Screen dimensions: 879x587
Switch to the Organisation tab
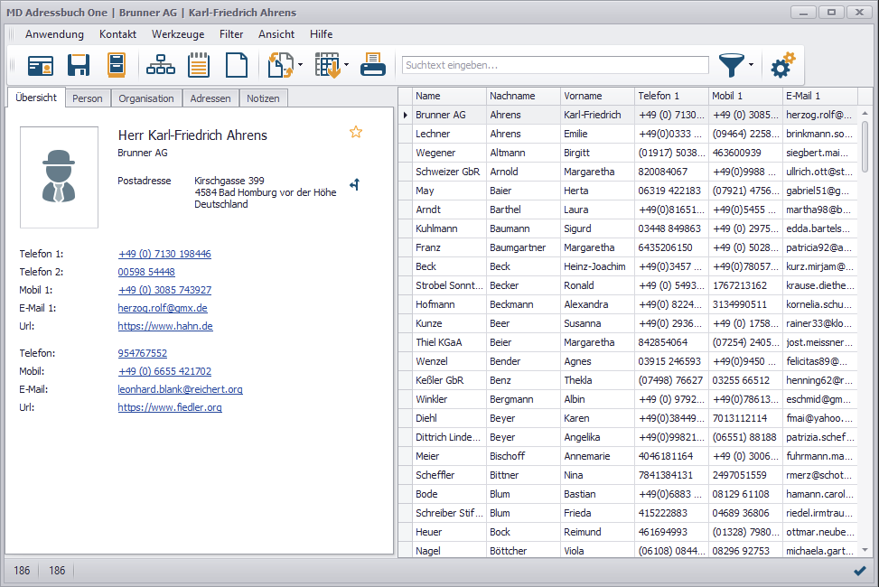146,98
